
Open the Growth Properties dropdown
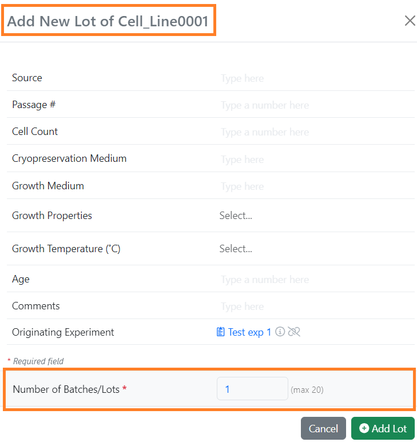point(316,216)
